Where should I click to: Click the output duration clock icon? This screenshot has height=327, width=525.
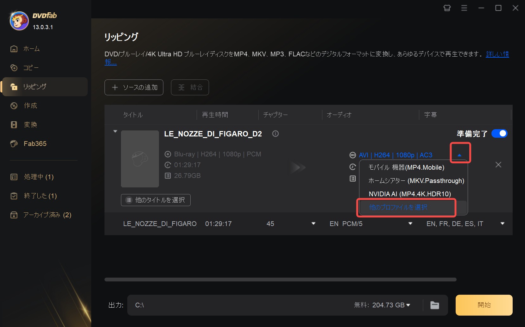pyautogui.click(x=353, y=167)
